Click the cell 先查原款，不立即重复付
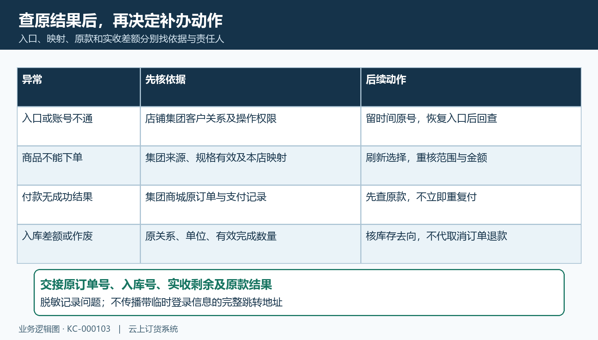Viewport: 598px width, 340px height. click(471, 205)
